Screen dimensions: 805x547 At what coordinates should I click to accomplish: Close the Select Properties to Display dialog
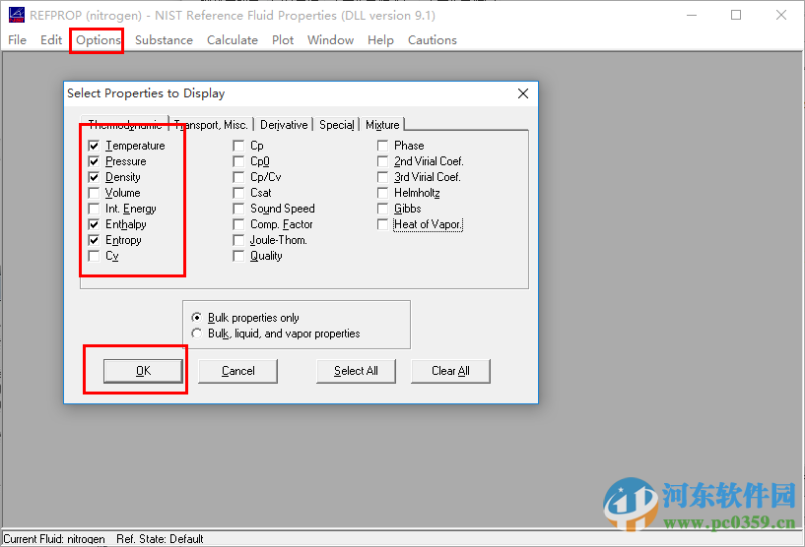tap(523, 93)
